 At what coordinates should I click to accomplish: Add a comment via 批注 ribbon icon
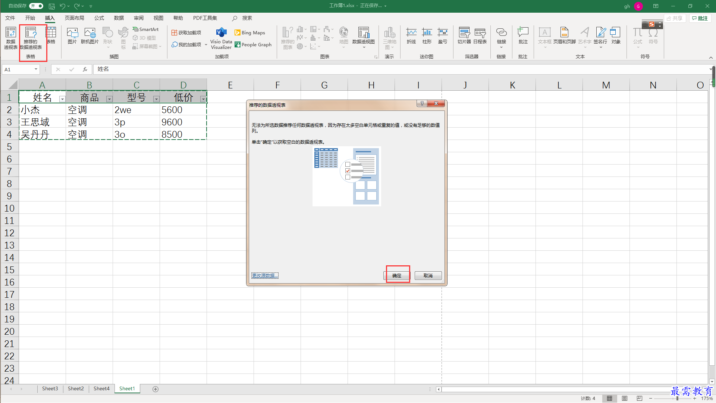pyautogui.click(x=523, y=35)
